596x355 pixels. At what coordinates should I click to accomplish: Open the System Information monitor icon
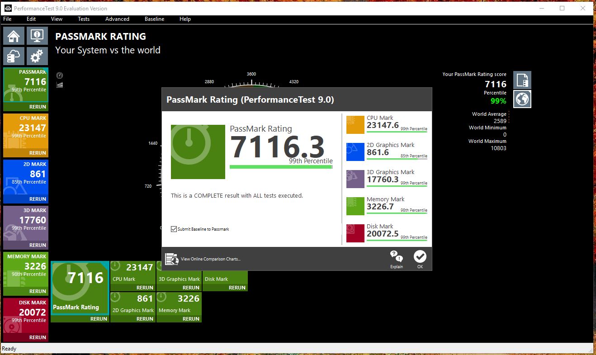pos(37,35)
